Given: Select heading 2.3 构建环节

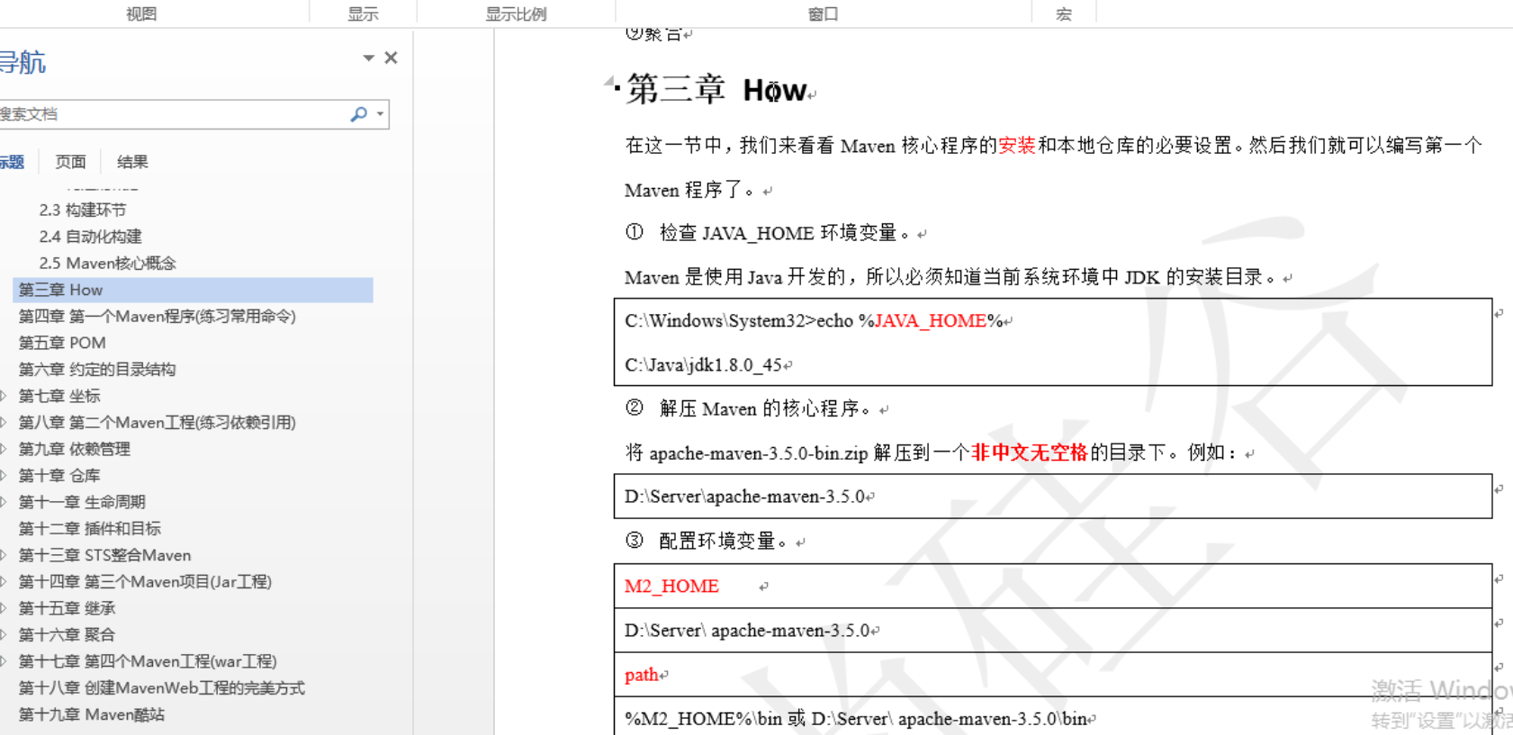Looking at the screenshot, I should tap(83, 210).
